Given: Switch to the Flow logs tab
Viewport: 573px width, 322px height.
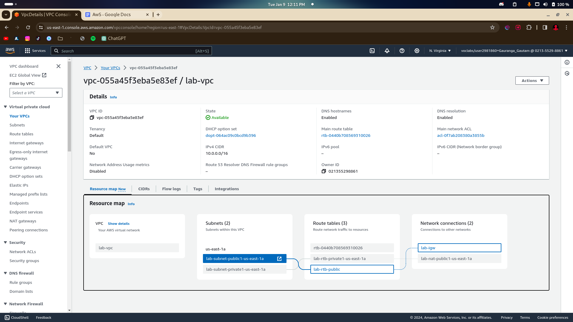Looking at the screenshot, I should pyautogui.click(x=171, y=189).
